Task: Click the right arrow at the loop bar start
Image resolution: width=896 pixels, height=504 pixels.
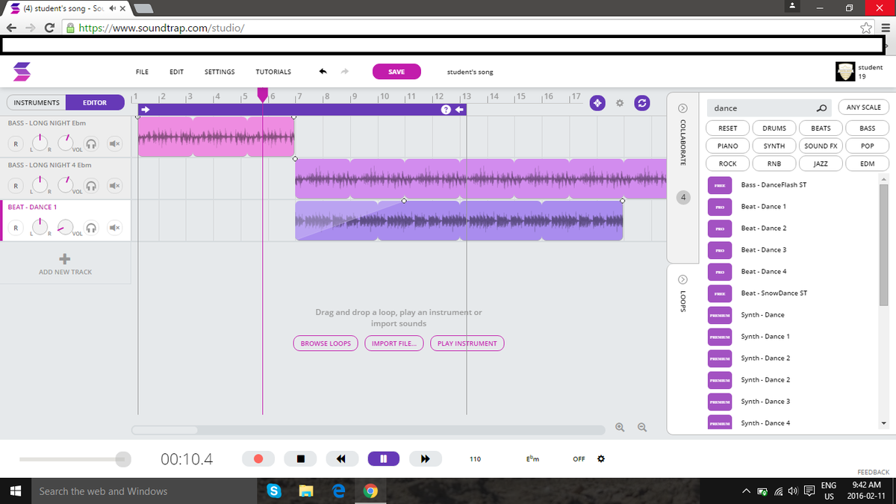Action: tap(146, 110)
